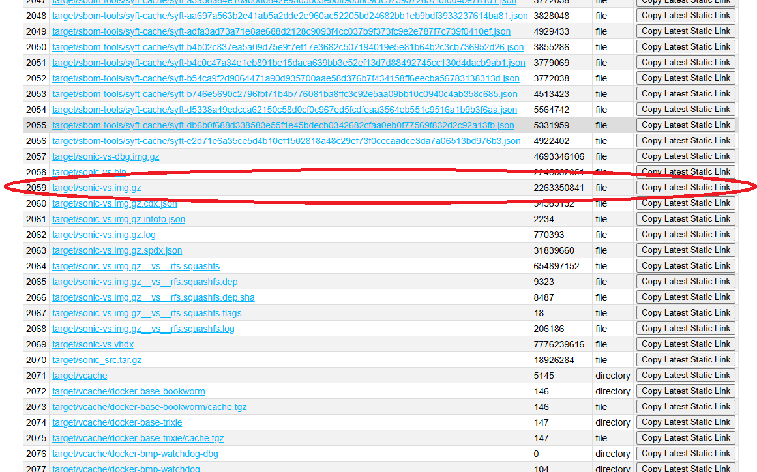The height and width of the screenshot is (472, 757).
Task: Open target/vcache/docker-base-trixie directory link
Action: click(117, 422)
